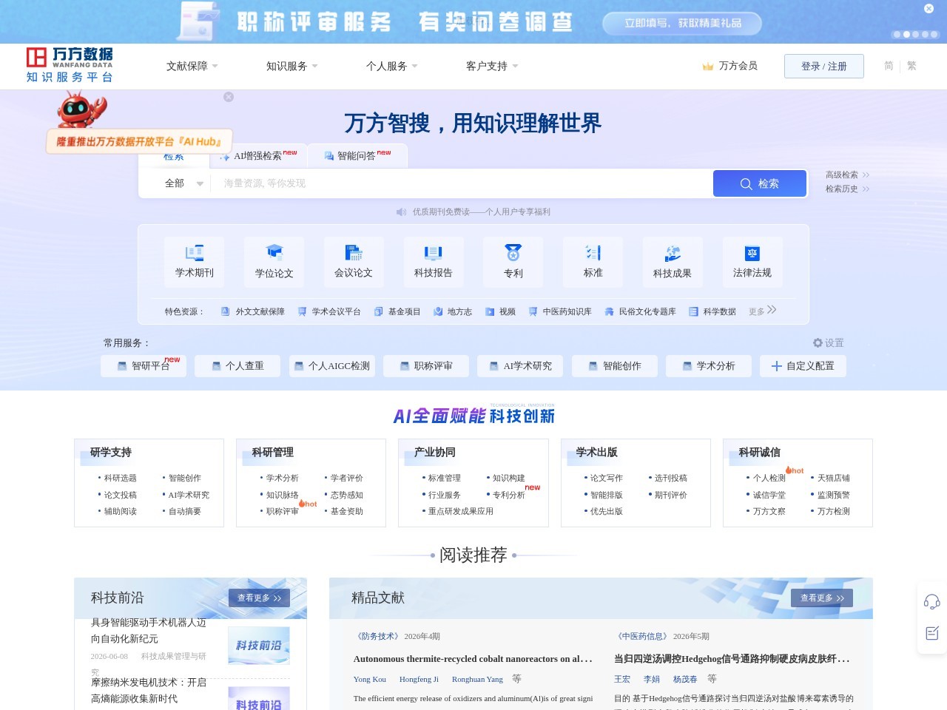Viewport: 947px width, 710px height.
Task: Open 职称评审 service shortcut
Action: pos(426,366)
